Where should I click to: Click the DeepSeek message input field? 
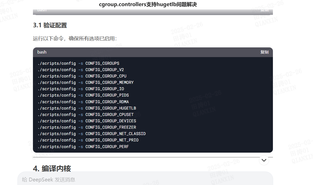(145, 179)
